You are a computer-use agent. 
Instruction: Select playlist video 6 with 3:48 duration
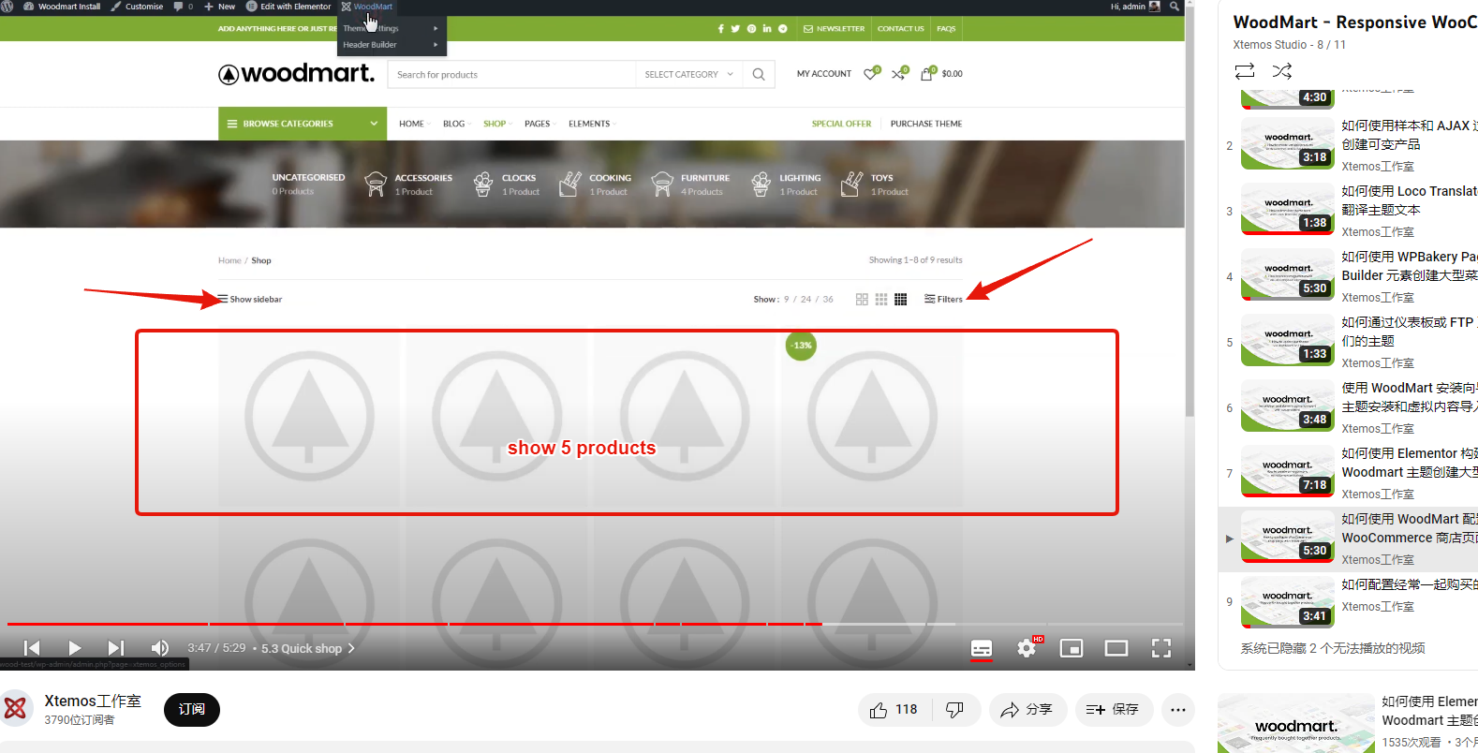(x=1348, y=407)
